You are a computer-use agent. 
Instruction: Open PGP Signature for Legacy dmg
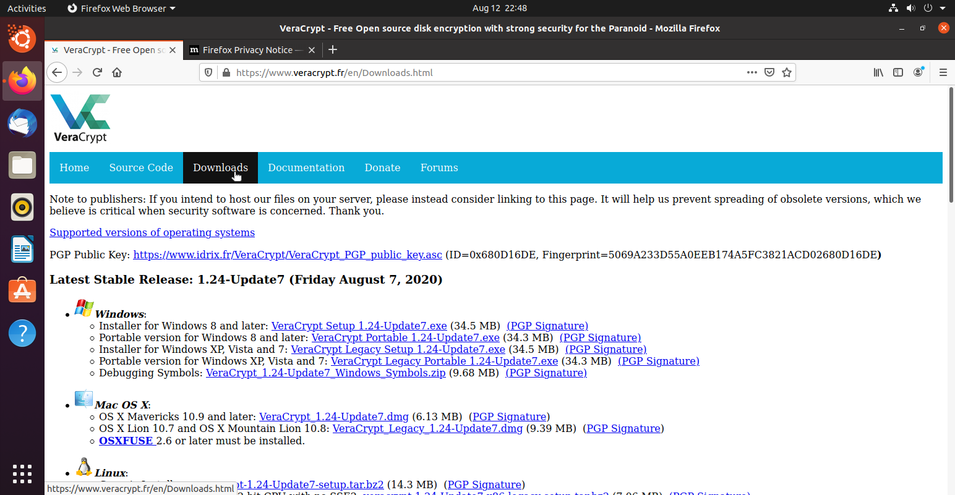pos(623,428)
